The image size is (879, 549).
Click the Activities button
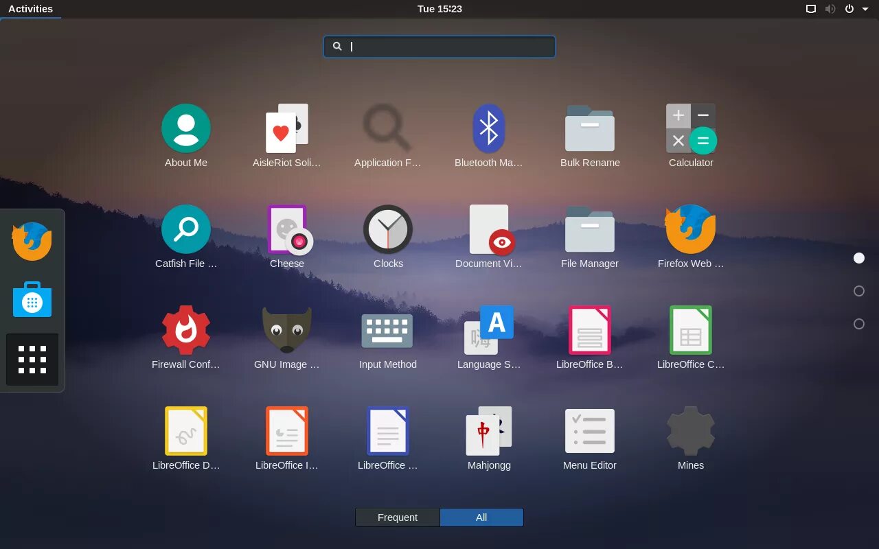pos(30,9)
